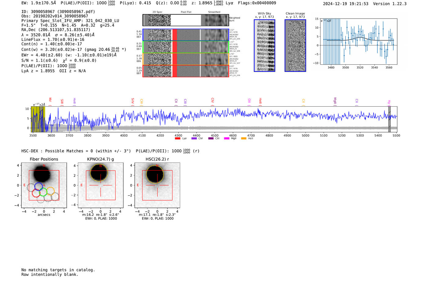Click the yellow highlighted emission region in spectrum
The image size is (428, 291).
[x=38, y=119]
